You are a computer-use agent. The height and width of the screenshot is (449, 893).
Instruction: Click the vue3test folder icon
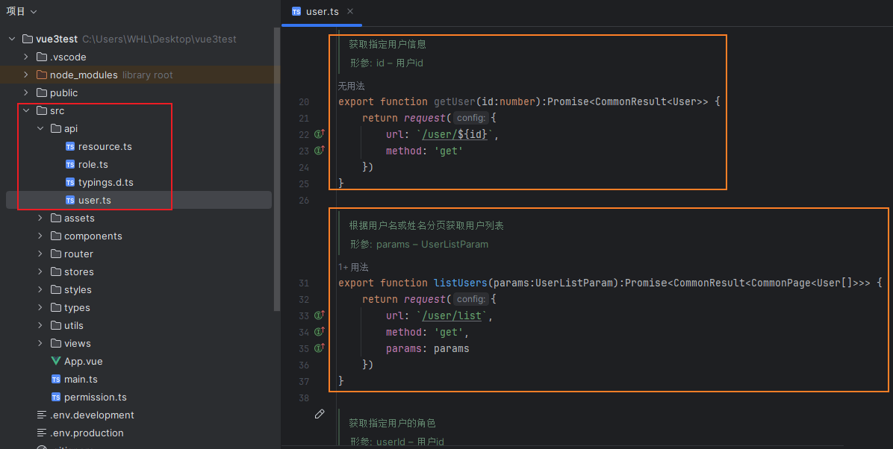28,40
